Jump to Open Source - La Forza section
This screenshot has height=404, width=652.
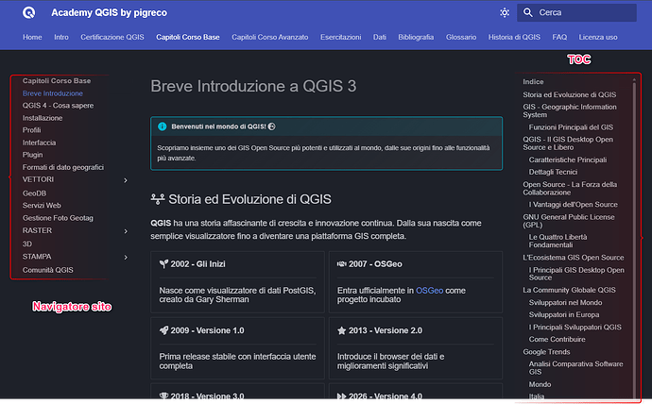pos(570,189)
